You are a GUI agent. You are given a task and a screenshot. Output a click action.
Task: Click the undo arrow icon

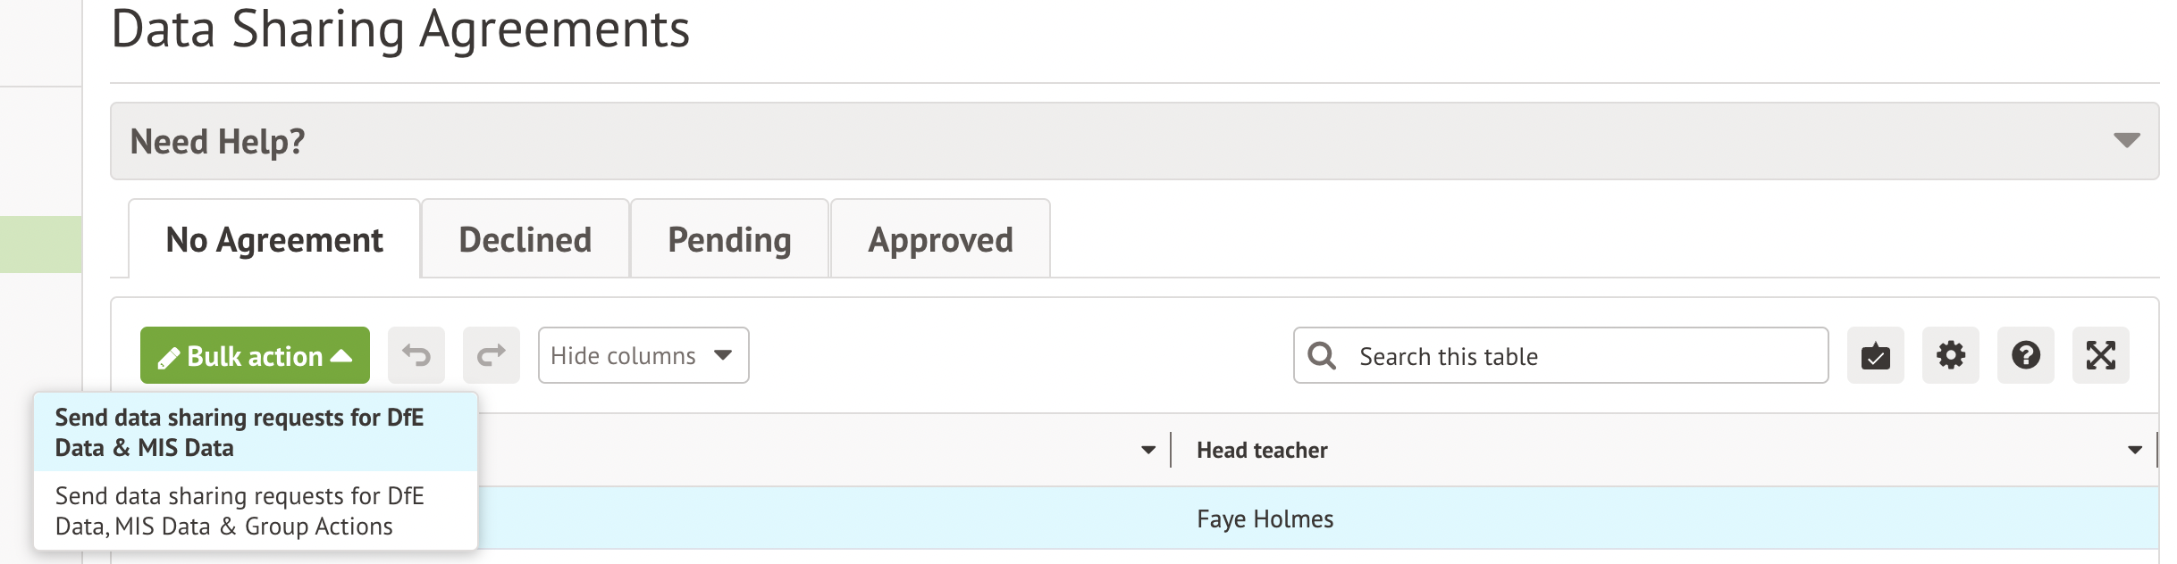(416, 356)
